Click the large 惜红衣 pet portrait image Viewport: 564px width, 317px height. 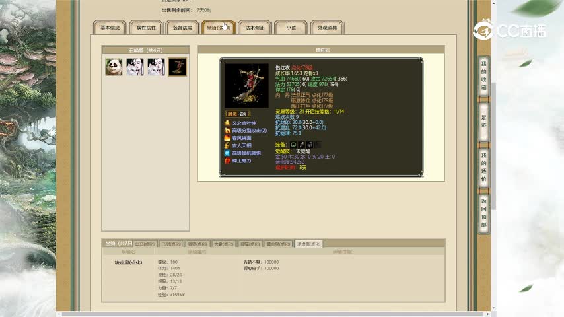click(x=246, y=86)
